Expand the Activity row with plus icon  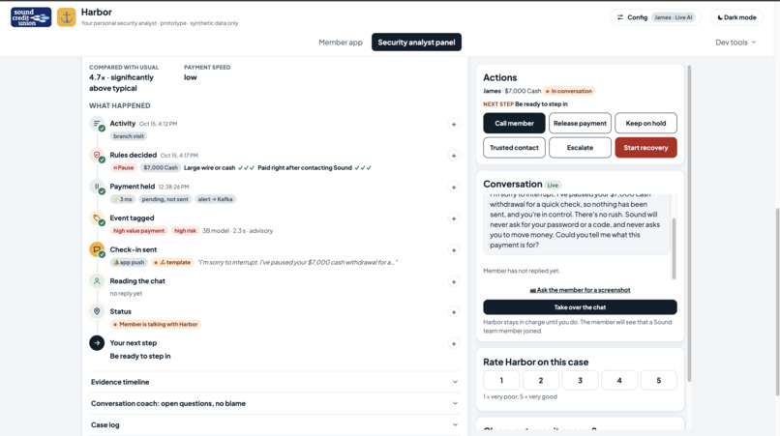[x=453, y=124]
